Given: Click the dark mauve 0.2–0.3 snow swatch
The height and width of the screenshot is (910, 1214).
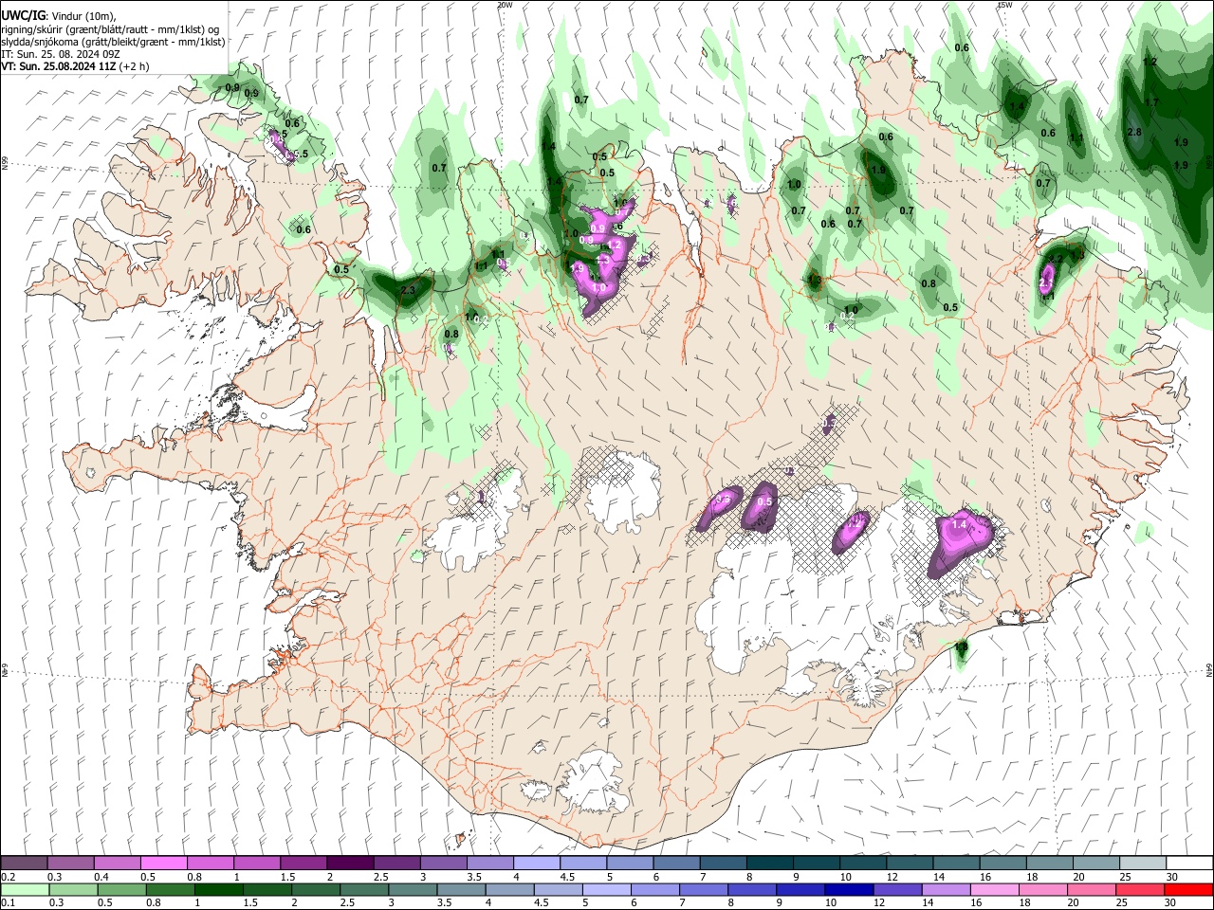Looking at the screenshot, I should click(26, 864).
